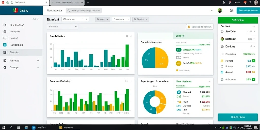Screen dimensions: 260x130
Task: Select the building icon at the sidebar top
Action: (x=5, y=25)
